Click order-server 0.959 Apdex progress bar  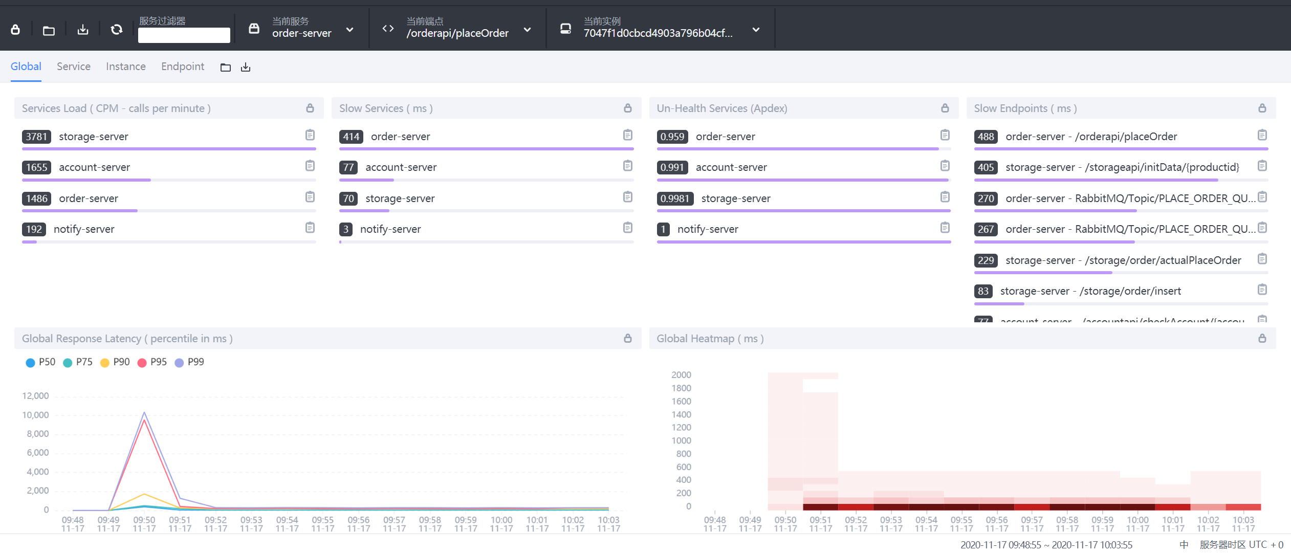pyautogui.click(x=804, y=149)
